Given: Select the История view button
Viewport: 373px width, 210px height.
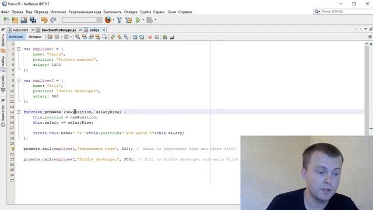Looking at the screenshot, I should (35, 37).
